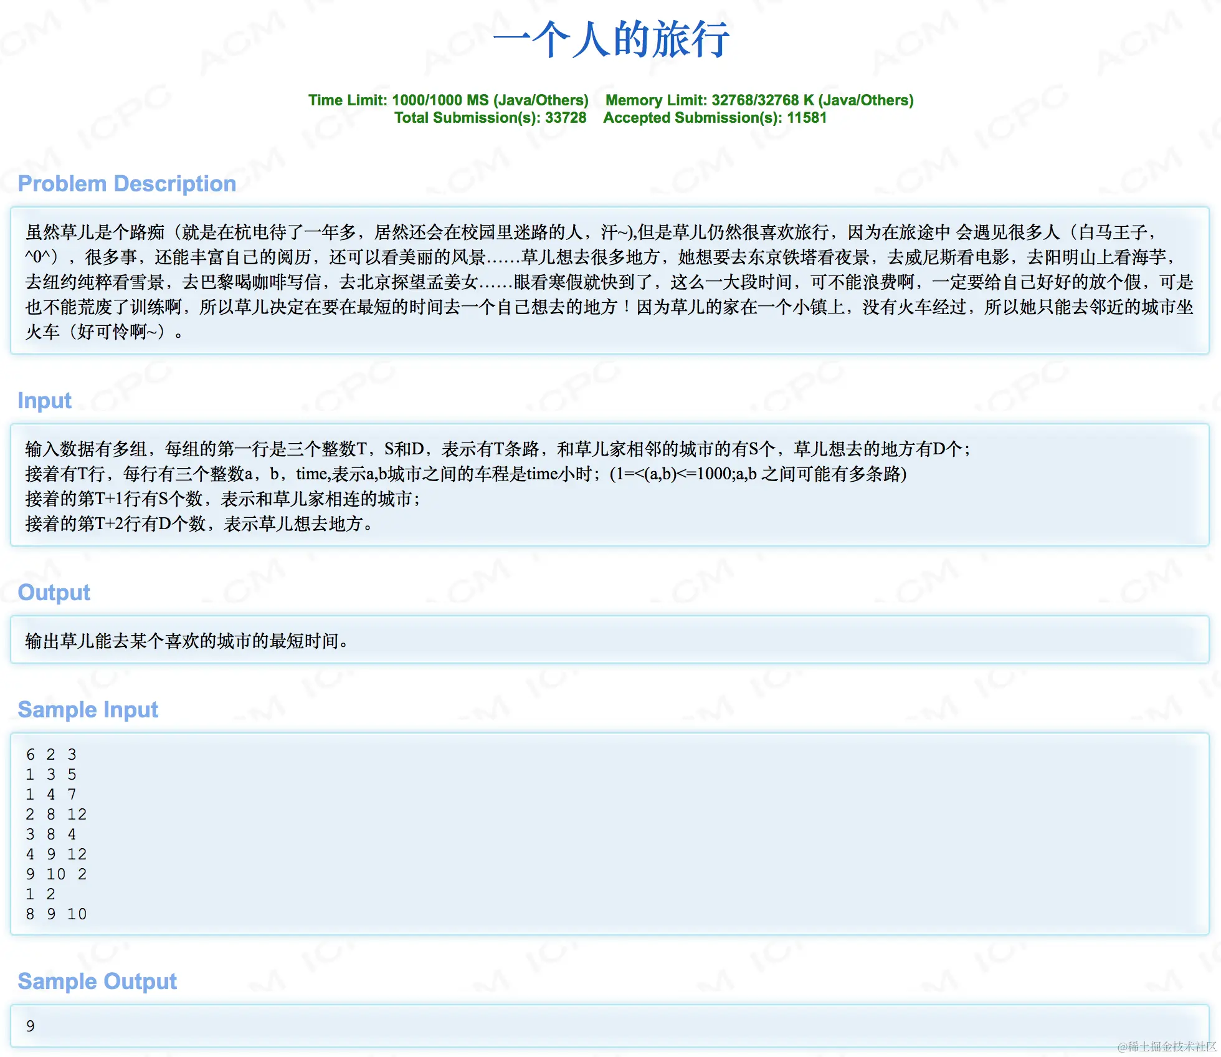
Task: Click Total Submission(s) count text
Action: (x=490, y=118)
